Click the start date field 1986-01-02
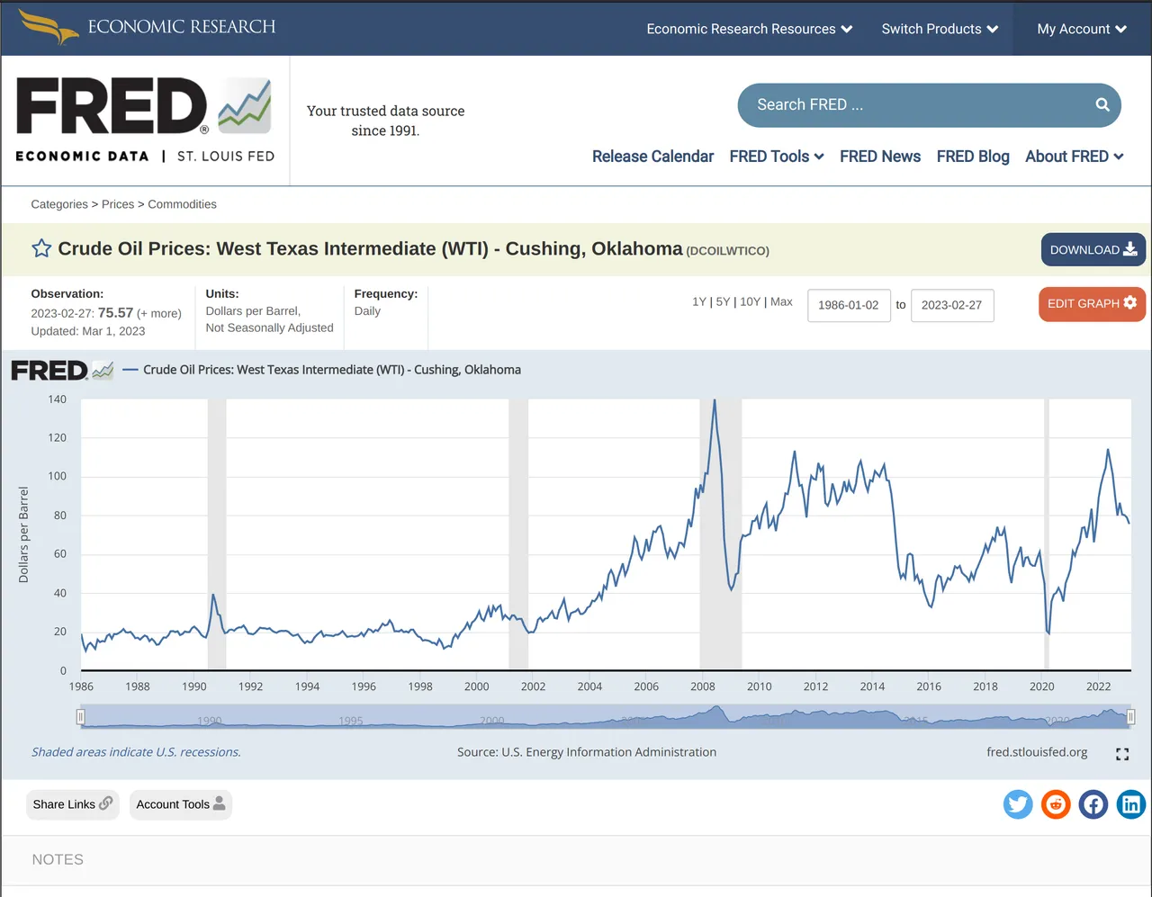The image size is (1152, 897). click(x=849, y=305)
